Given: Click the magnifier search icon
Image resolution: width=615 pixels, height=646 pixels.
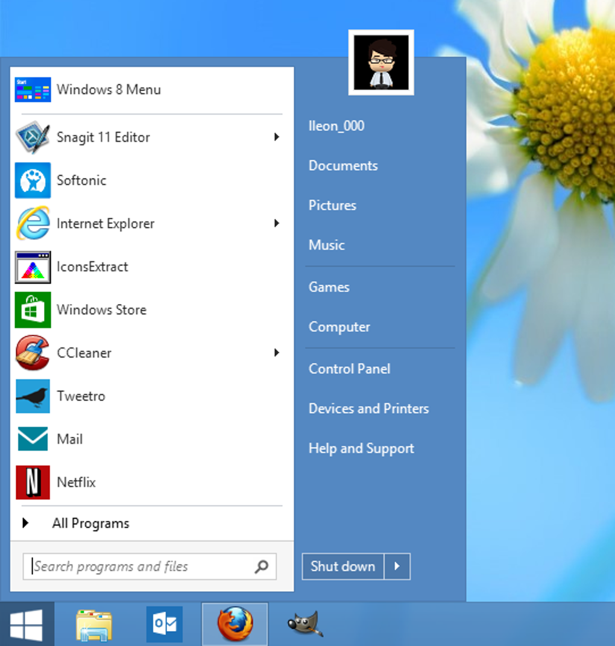Looking at the screenshot, I should [261, 567].
